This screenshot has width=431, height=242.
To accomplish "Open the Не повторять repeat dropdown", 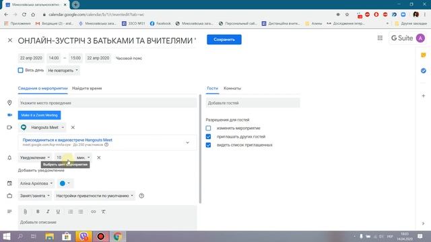I will click(x=63, y=71).
